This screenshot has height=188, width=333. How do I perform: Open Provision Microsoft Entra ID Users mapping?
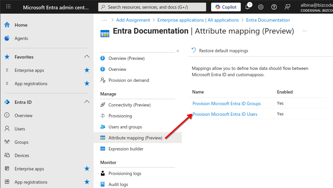(225, 114)
